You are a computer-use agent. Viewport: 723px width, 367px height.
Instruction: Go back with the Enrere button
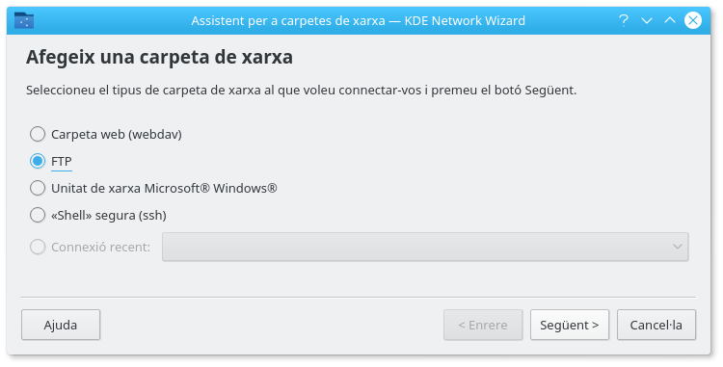pyautogui.click(x=483, y=325)
